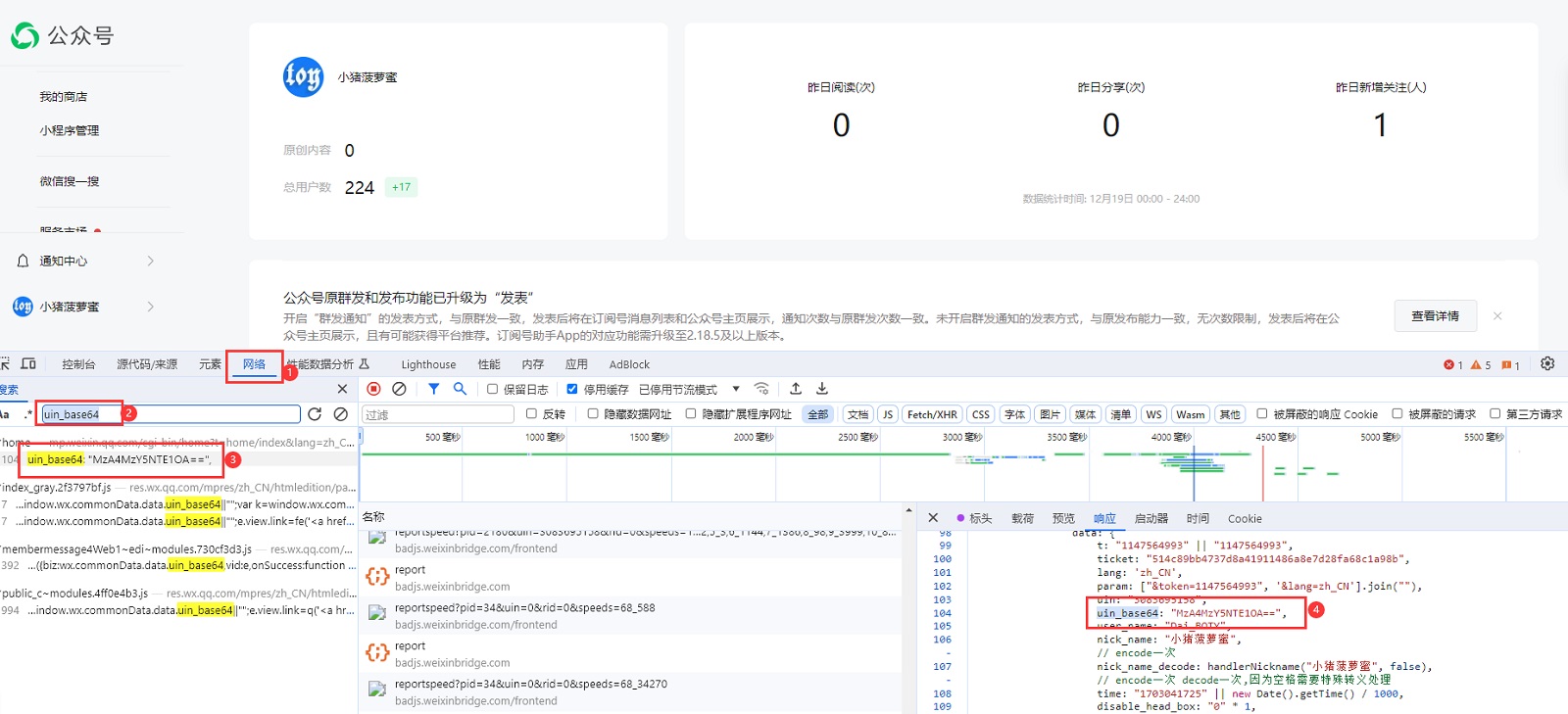Open network conditions wifi icon
The width and height of the screenshot is (1568, 714).
[x=761, y=389]
